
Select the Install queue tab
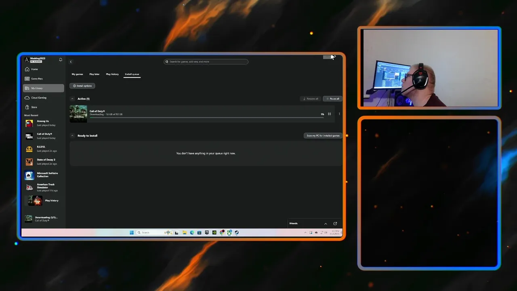tap(132, 74)
